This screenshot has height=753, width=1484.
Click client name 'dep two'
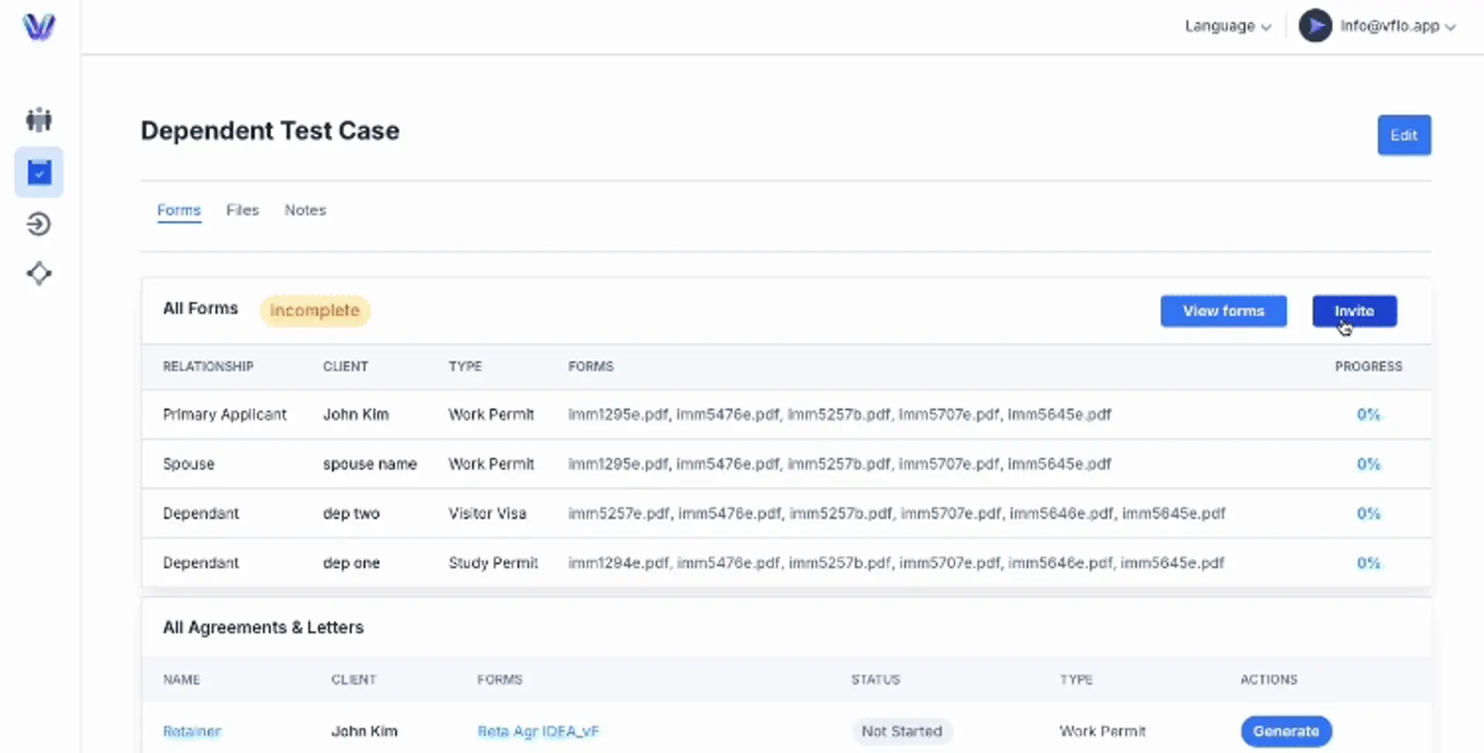(351, 514)
